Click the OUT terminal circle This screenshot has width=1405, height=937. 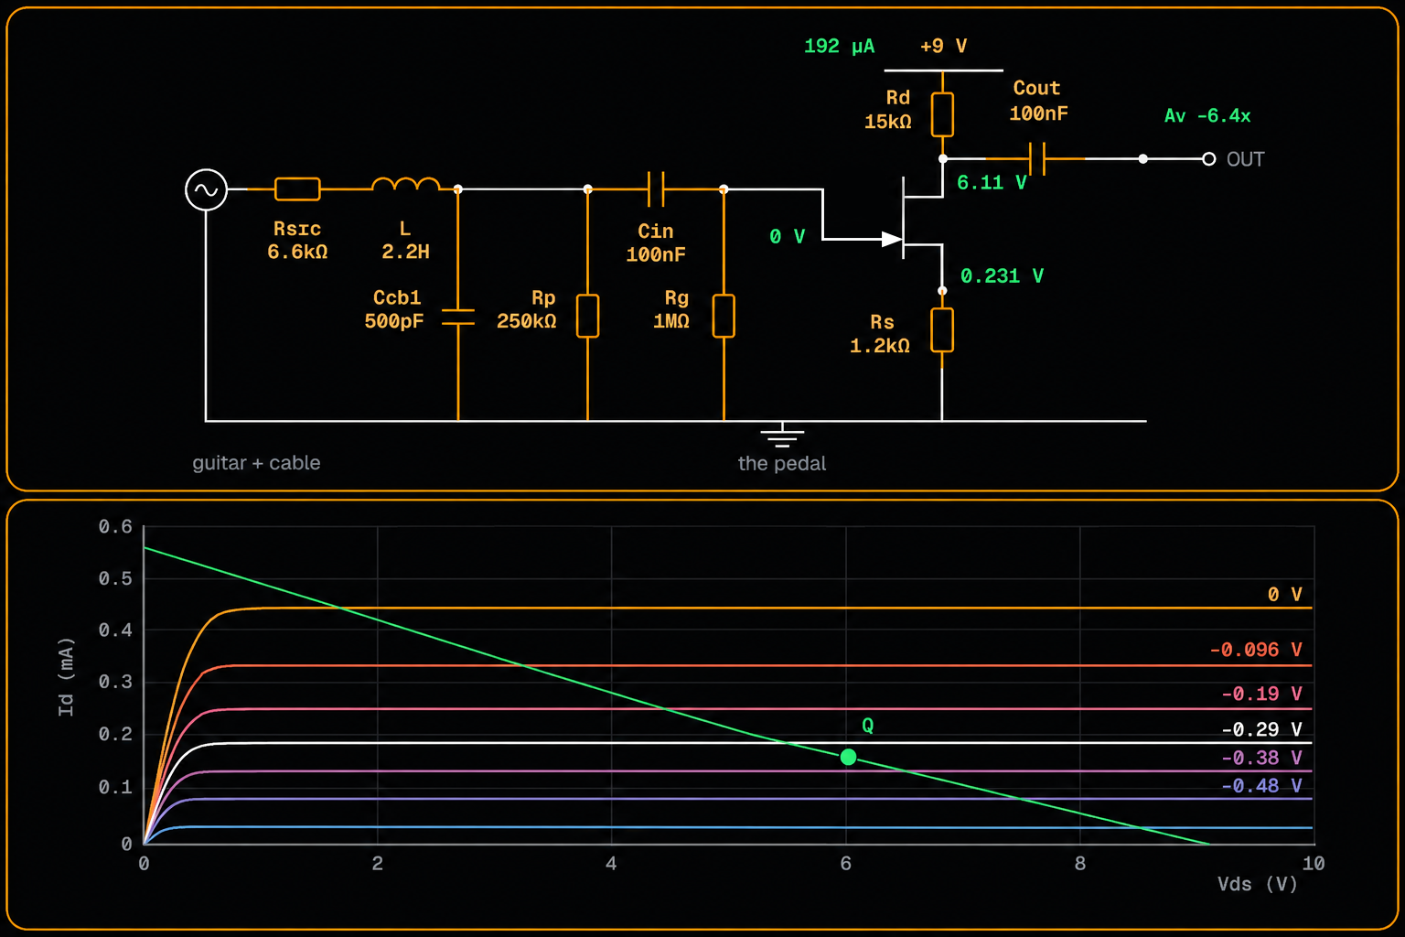(x=1208, y=159)
